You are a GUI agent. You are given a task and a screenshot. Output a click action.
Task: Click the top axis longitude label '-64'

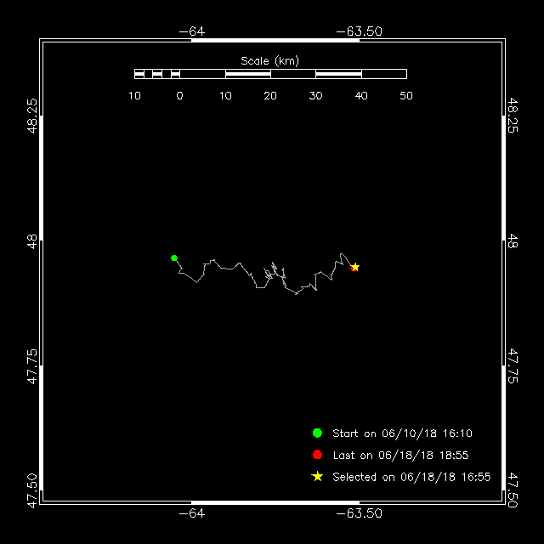192,31
